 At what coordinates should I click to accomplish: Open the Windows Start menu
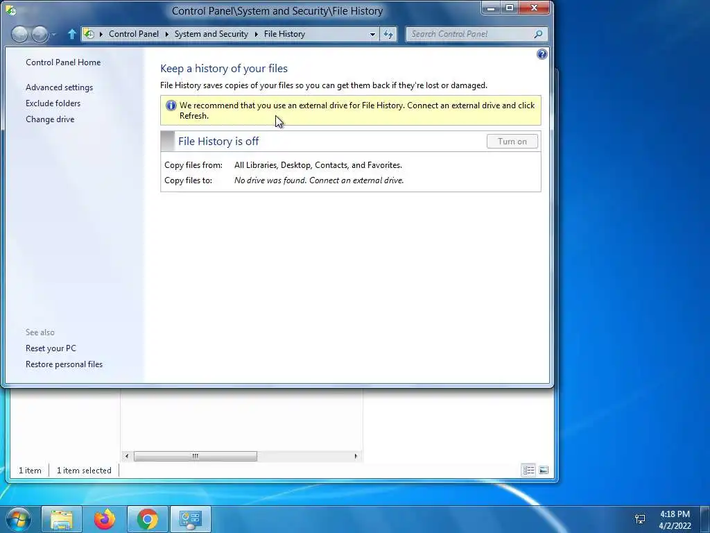(x=18, y=519)
